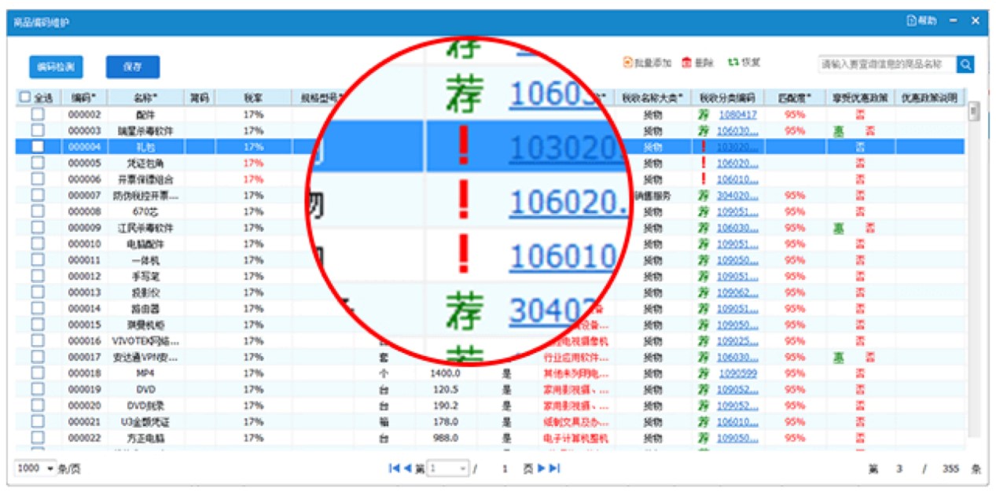
Task: Open tax code link in row 000007
Action: pos(737,195)
